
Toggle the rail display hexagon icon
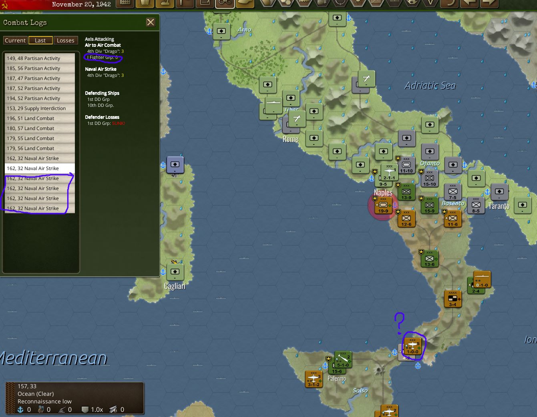point(322,3)
